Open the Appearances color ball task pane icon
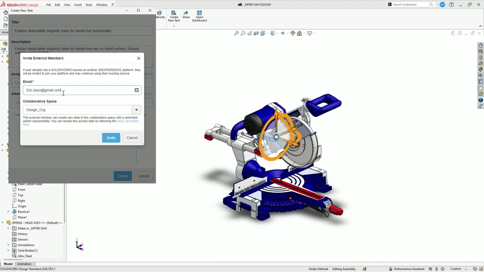Viewport: 484px width, 272px height. point(480,70)
